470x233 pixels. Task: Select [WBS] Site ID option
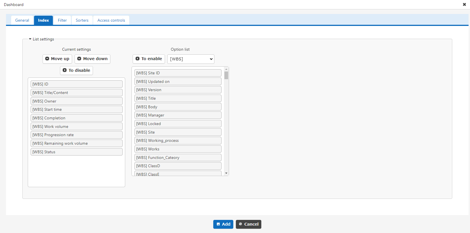pos(178,73)
